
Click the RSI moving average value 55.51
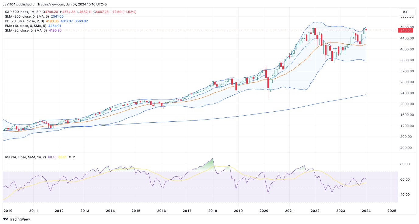[63, 157]
